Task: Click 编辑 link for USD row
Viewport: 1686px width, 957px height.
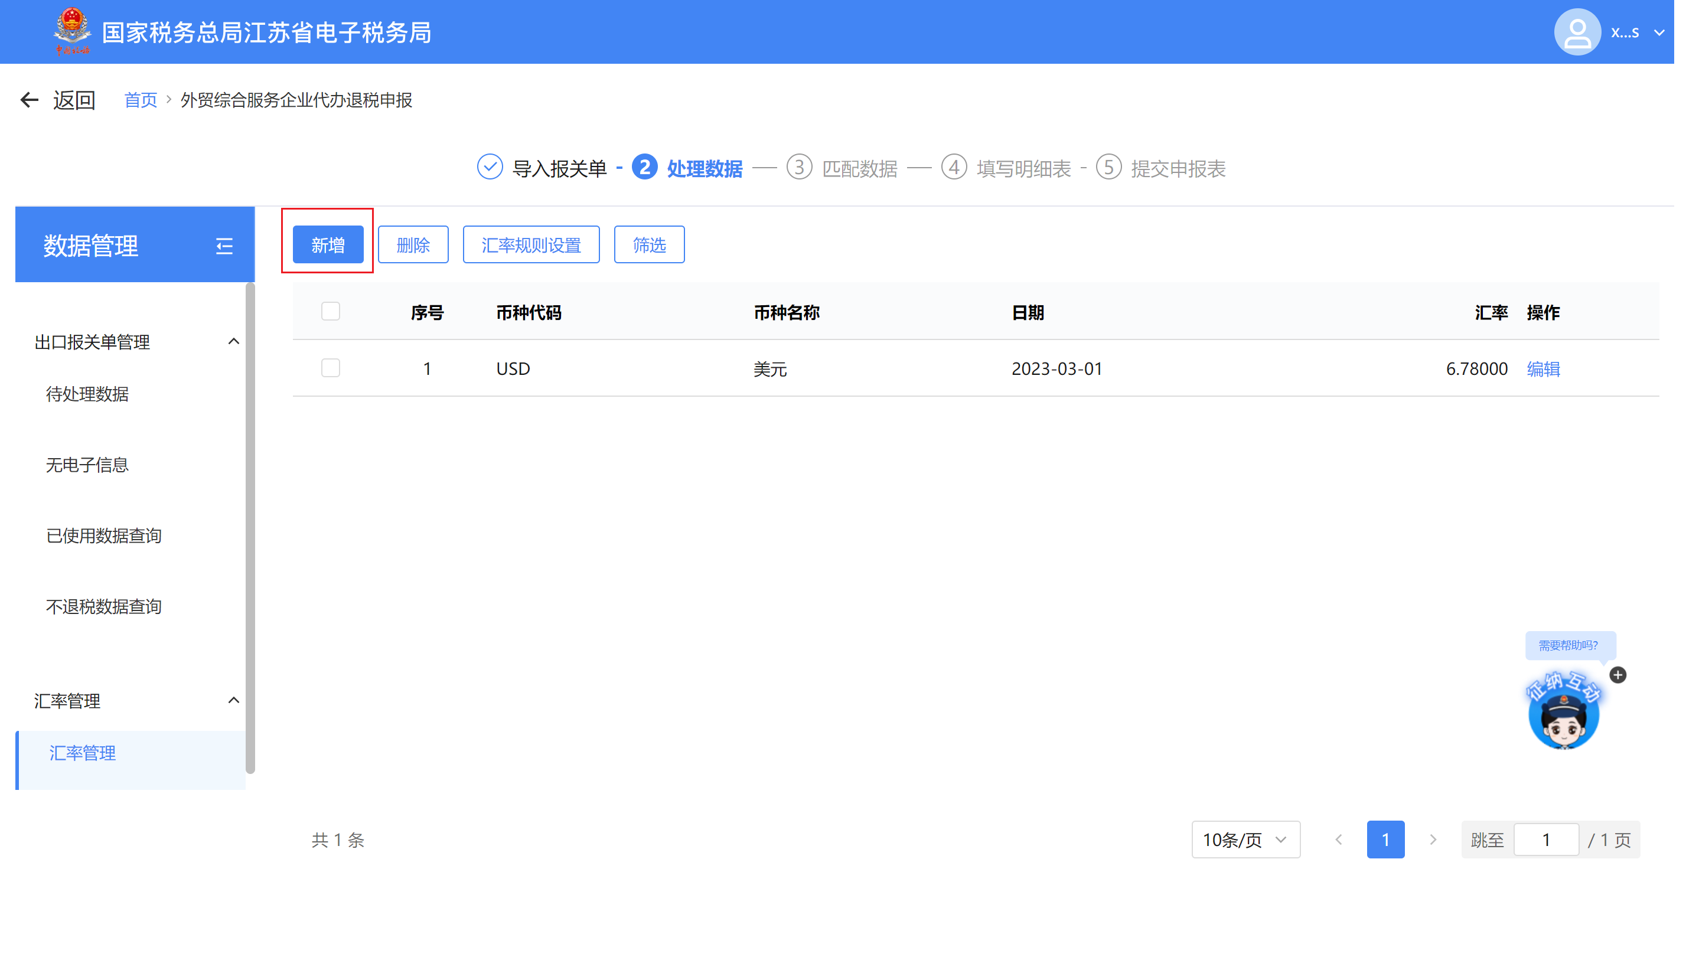Action: click(1542, 369)
